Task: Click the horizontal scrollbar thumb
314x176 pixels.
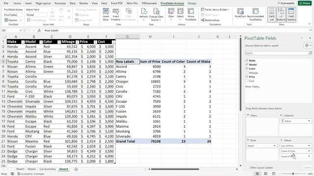Action: click(x=175, y=169)
